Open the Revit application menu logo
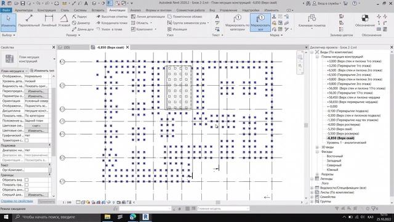The width and height of the screenshot is (394, 222). coord(3,3)
